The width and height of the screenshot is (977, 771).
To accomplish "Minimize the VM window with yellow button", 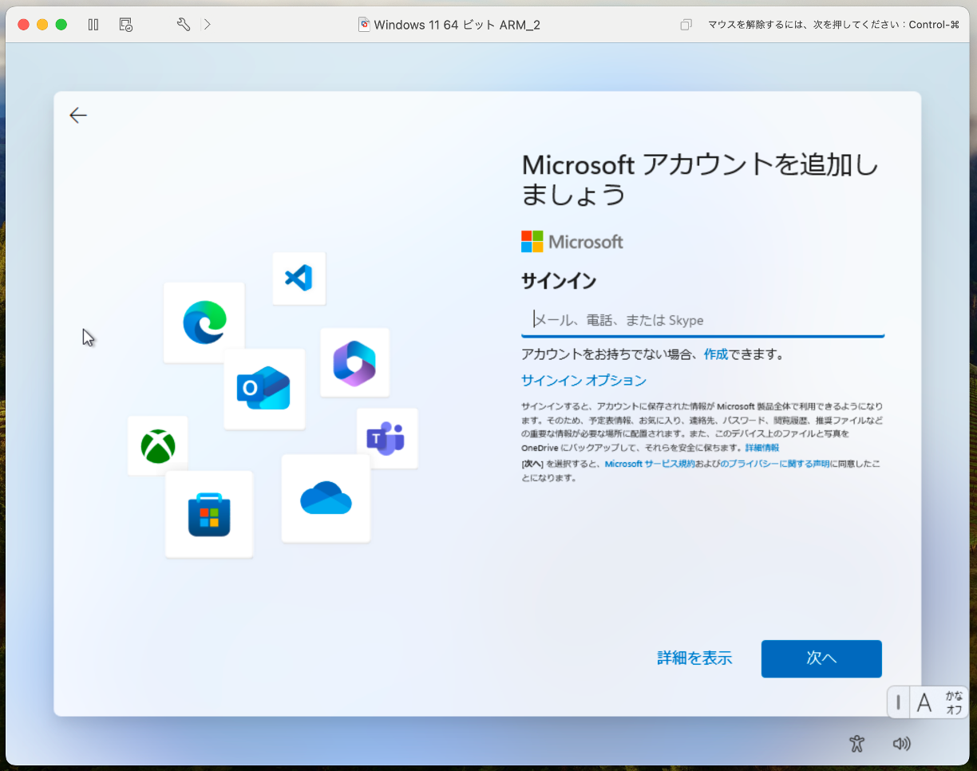I will (x=42, y=25).
